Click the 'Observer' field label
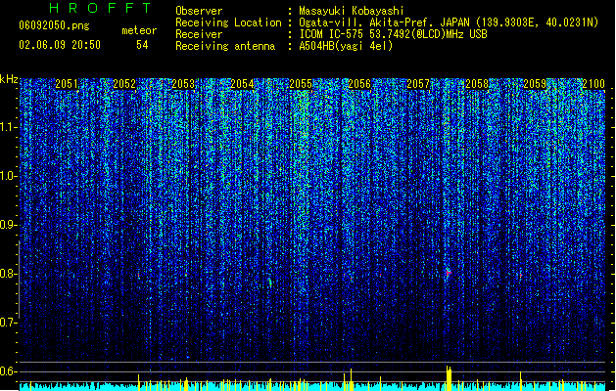This screenshot has height=391, width=616. 199,11
